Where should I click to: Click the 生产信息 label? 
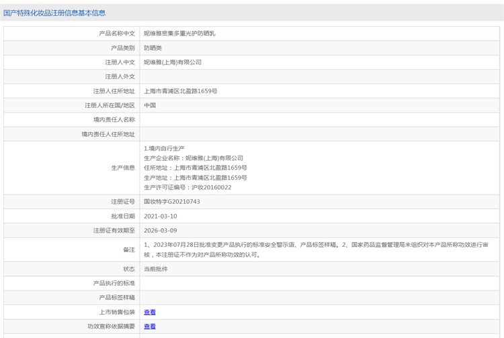point(123,168)
